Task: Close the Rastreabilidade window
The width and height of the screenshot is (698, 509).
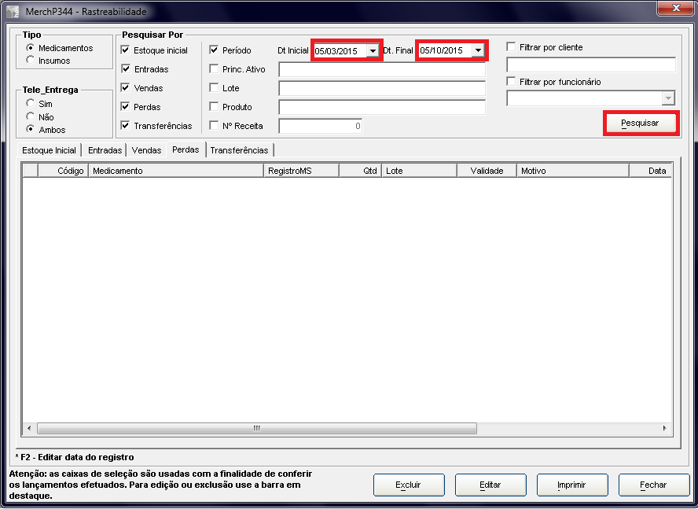Action: click(675, 8)
